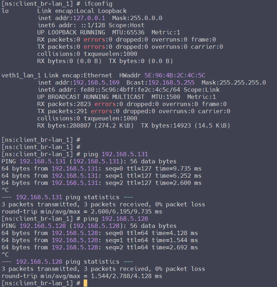The height and width of the screenshot is (287, 277).
Task: Click the orange cursor block at the last prompt
Action: tap(85, 283)
